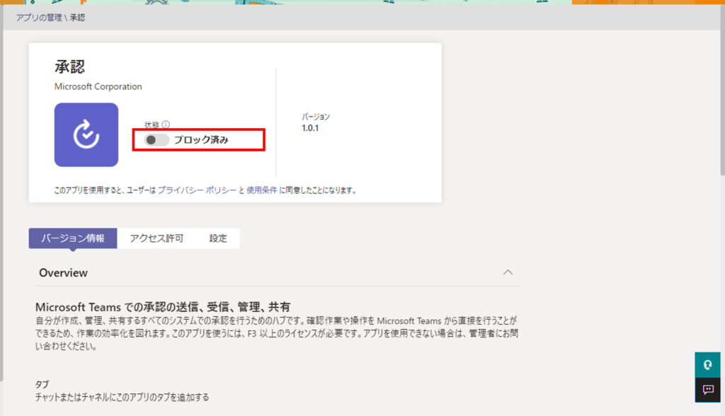Image resolution: width=725 pixels, height=416 pixels.
Task: Open the 設定 tab
Action: pyautogui.click(x=218, y=238)
